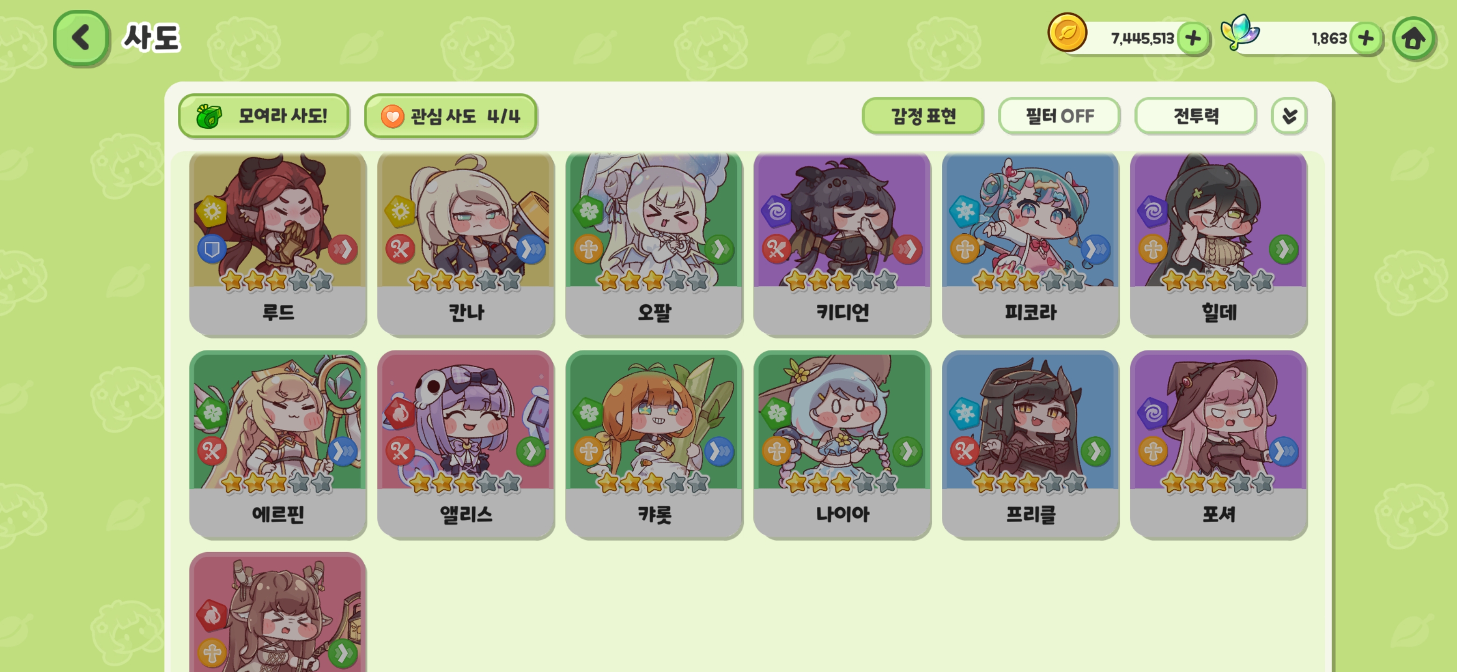Screen dimensions: 1457x672
Task: Tap the gold coin currency icon
Action: point(1067,33)
